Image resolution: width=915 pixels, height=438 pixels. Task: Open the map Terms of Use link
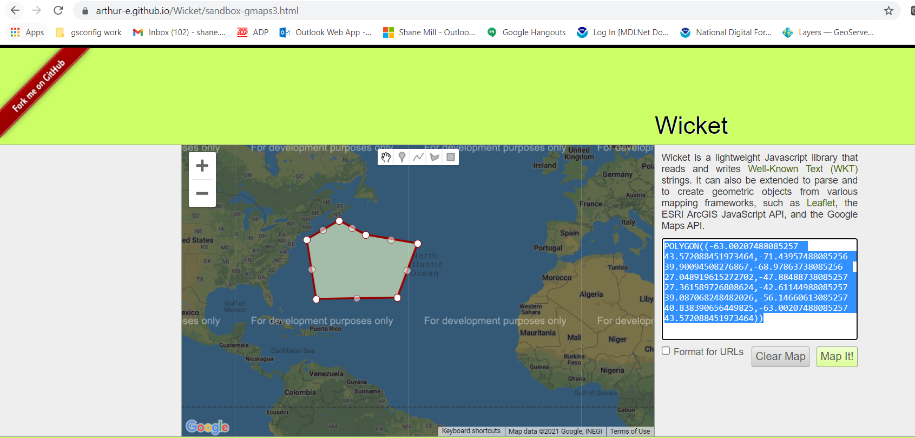tap(630, 432)
